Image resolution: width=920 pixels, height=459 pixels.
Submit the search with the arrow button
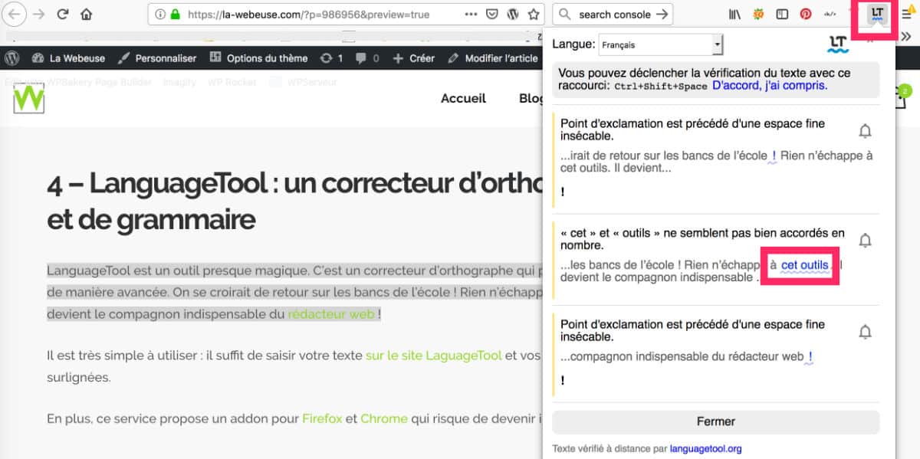pyautogui.click(x=663, y=14)
